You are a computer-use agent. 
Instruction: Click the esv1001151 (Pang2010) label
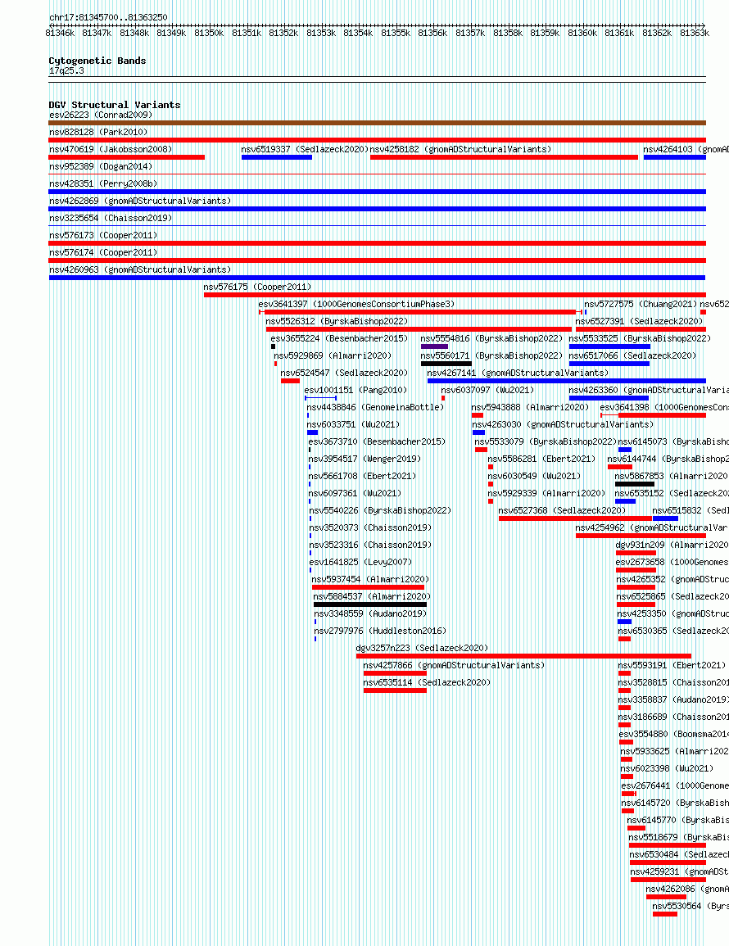coord(355,391)
